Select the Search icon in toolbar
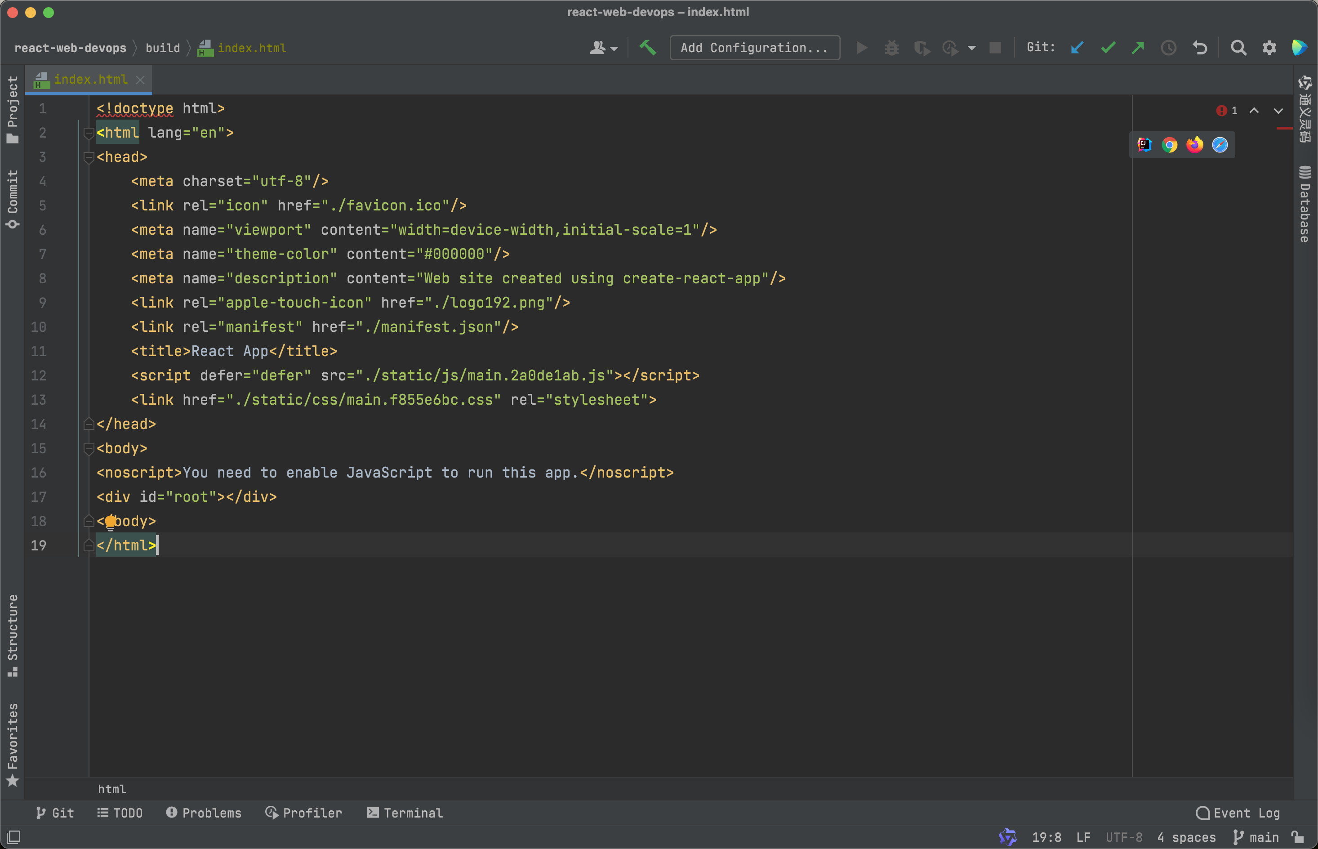The image size is (1318, 849). [x=1239, y=48]
